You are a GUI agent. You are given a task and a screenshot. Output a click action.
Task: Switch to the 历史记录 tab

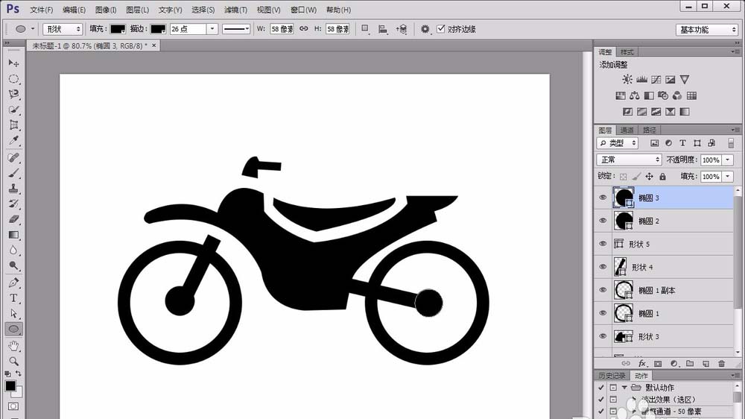(612, 376)
